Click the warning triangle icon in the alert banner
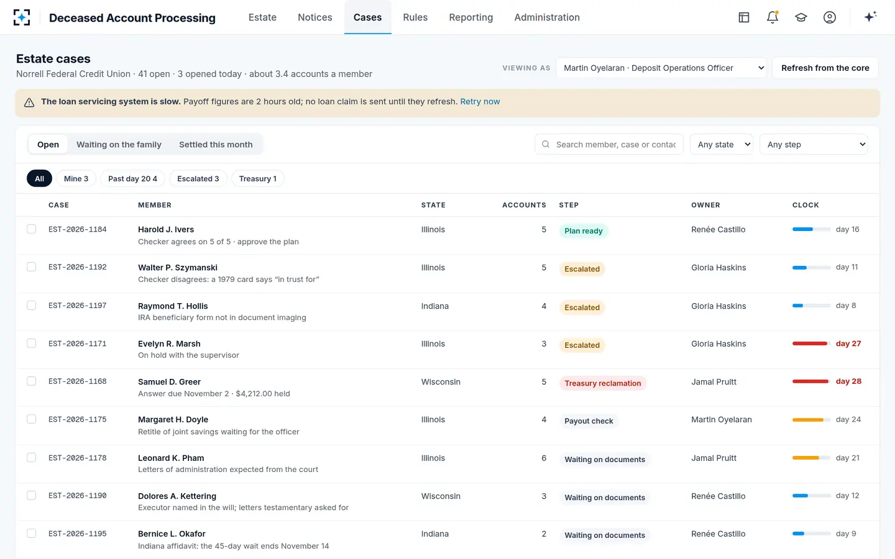 pyautogui.click(x=29, y=102)
